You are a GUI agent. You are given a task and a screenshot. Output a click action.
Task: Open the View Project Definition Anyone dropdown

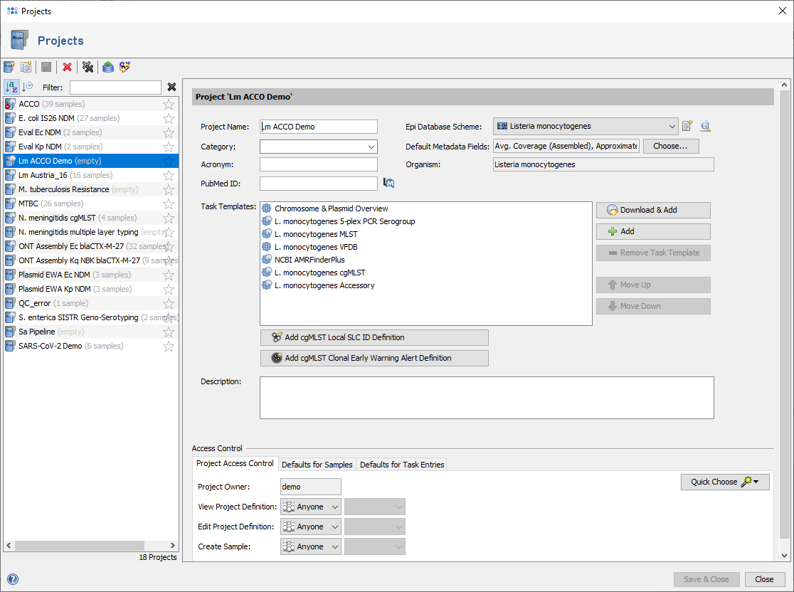tap(311, 507)
